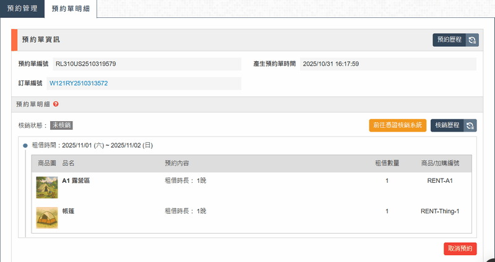Viewport: 495px width, 262px height.
Task: Select the 預約單明細 tab
Action: (x=71, y=9)
